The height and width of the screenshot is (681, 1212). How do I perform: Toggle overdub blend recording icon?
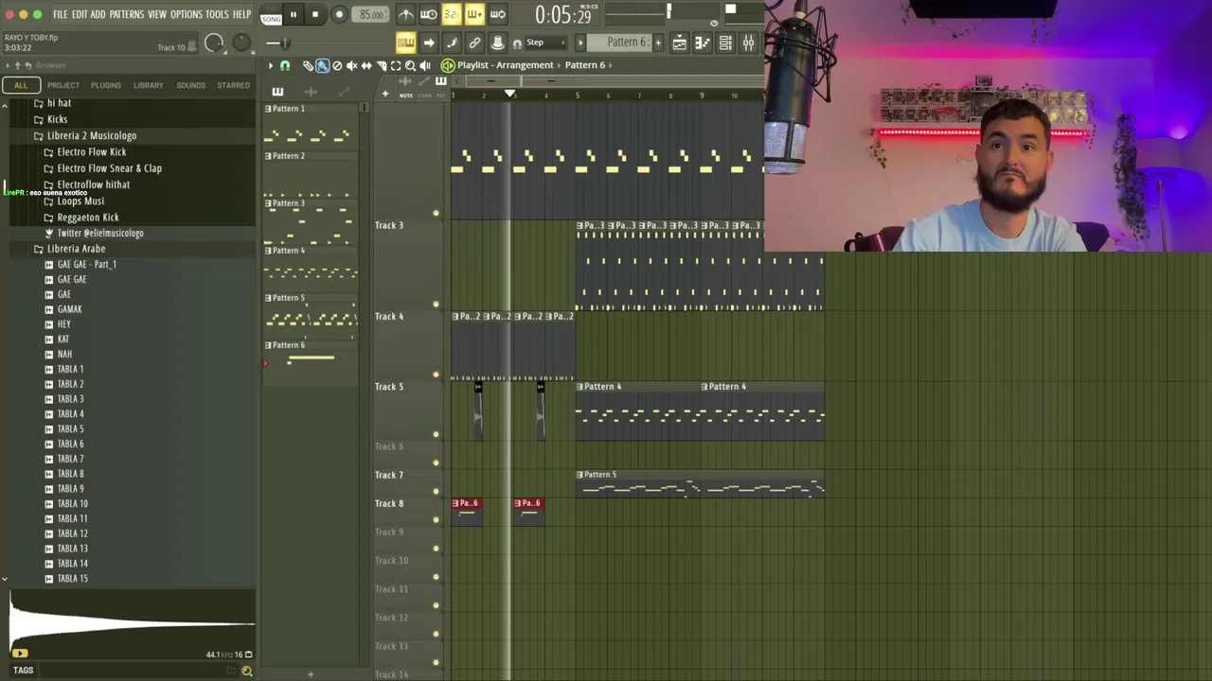[x=474, y=14]
